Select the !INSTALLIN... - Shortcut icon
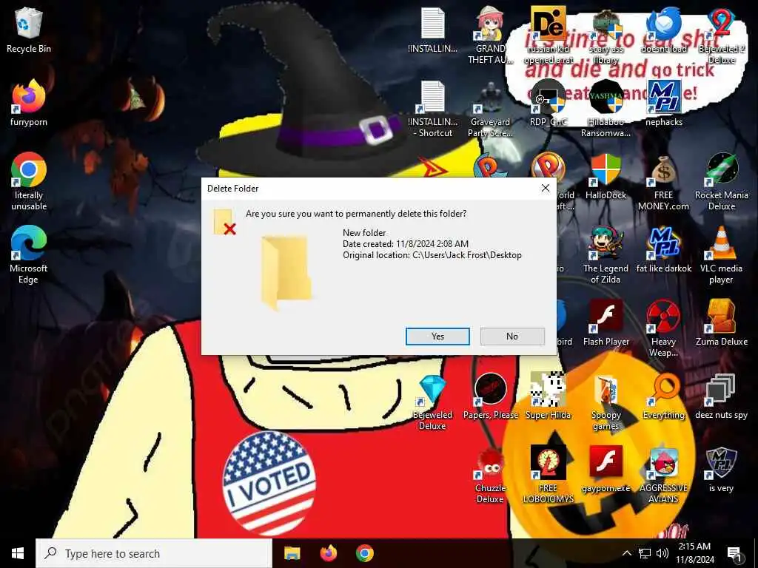Screen dimensions: 758x568 click(x=432, y=109)
